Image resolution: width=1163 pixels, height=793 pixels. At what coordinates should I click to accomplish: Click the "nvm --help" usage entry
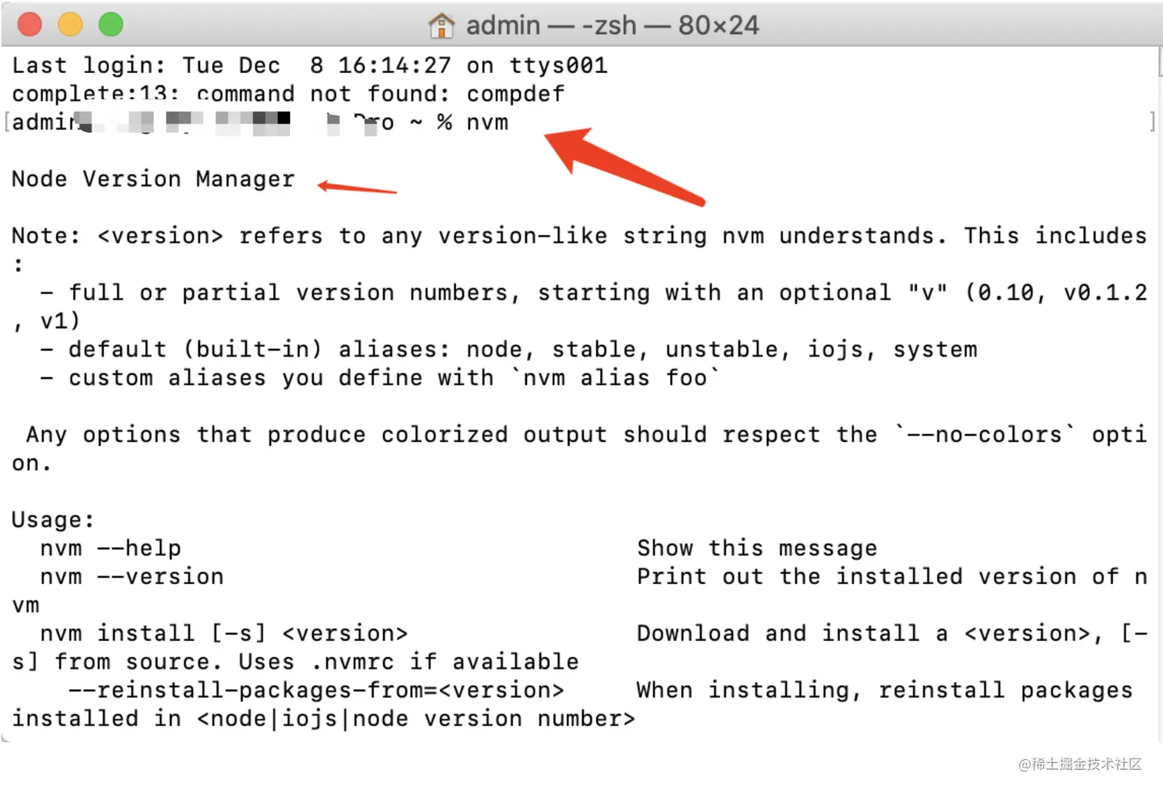111,549
